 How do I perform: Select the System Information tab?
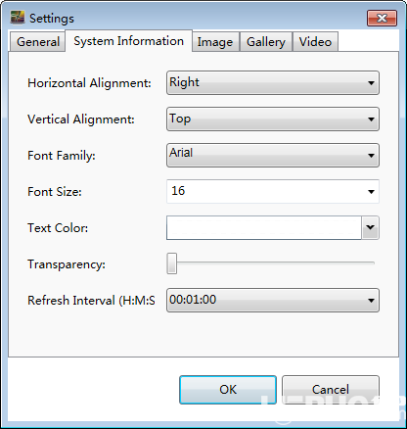[128, 41]
